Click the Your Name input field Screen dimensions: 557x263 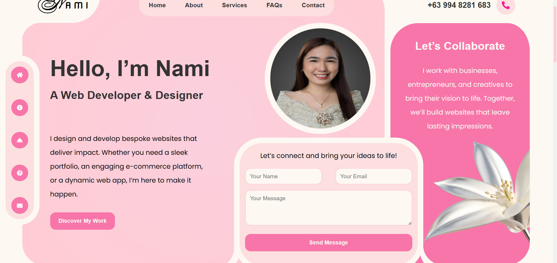(x=283, y=176)
